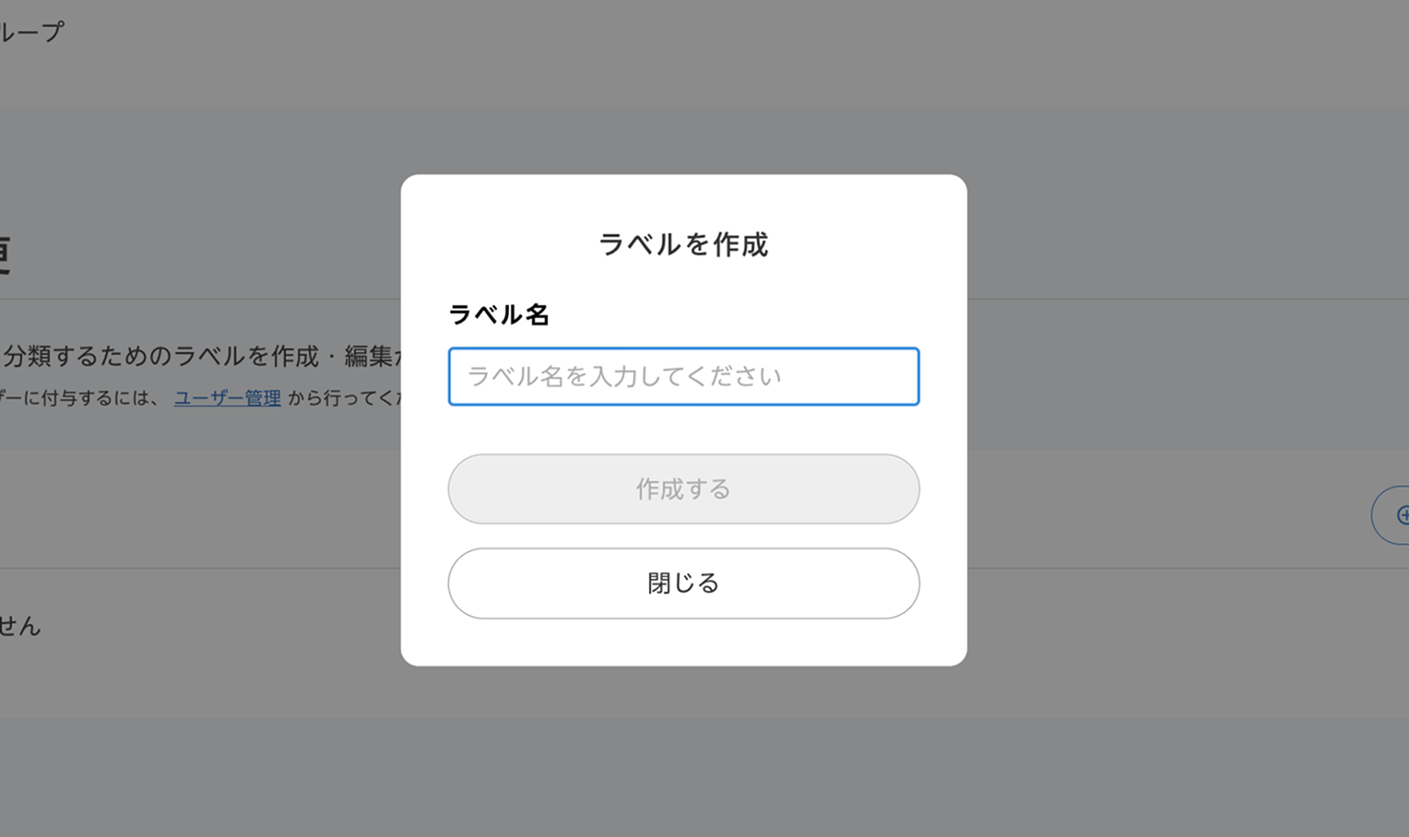Click the gap between input and 作成する
1409x837 pixels.
(683, 430)
